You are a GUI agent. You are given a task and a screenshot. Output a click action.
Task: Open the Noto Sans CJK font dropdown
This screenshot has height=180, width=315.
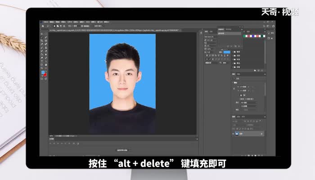tap(210, 37)
